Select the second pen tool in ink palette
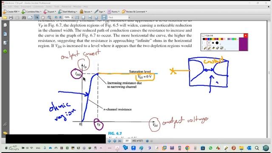Viewport: 272px width, 153px height. click(209, 48)
